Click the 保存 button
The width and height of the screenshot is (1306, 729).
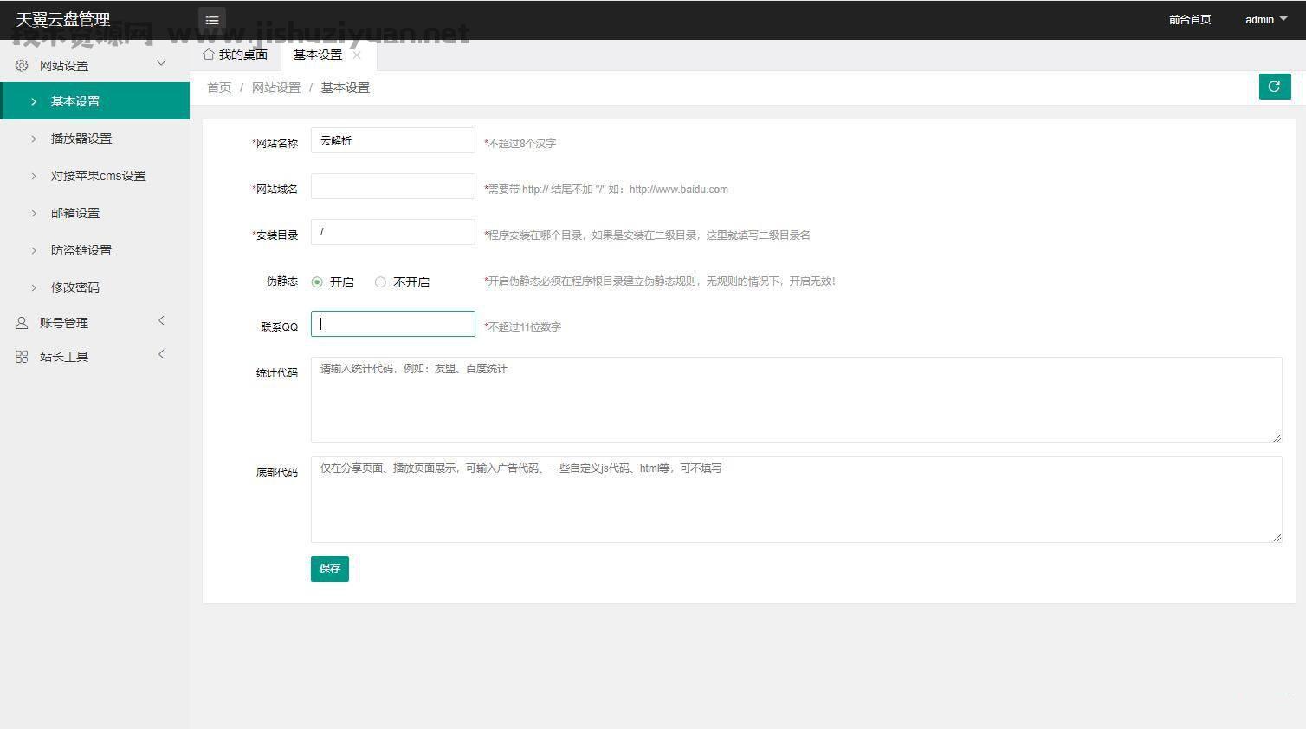click(330, 569)
